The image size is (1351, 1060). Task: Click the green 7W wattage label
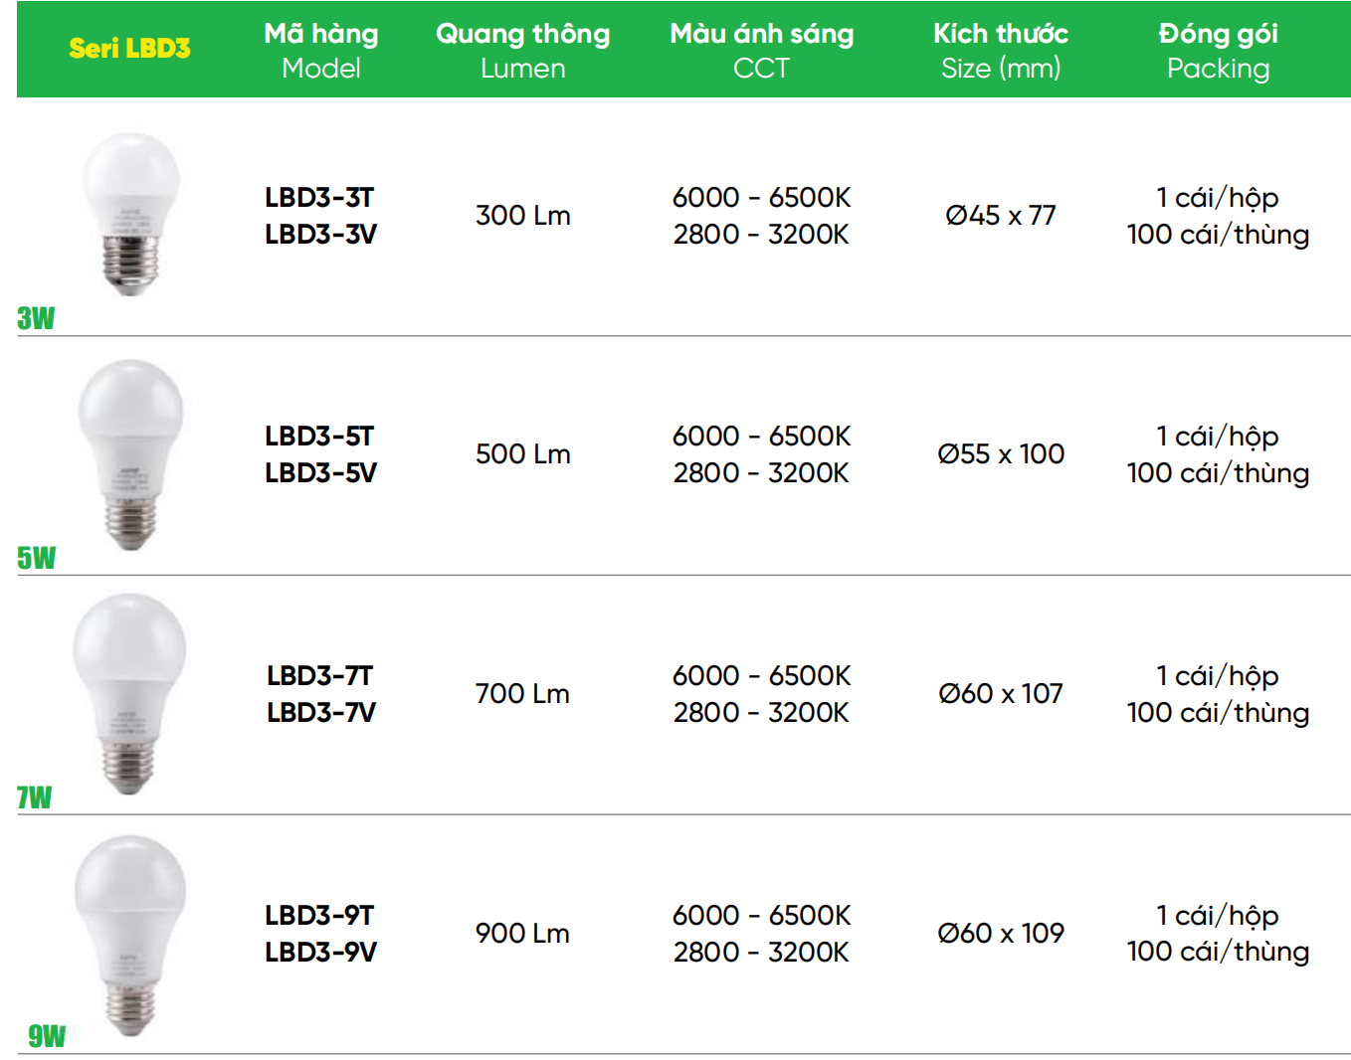tap(35, 797)
